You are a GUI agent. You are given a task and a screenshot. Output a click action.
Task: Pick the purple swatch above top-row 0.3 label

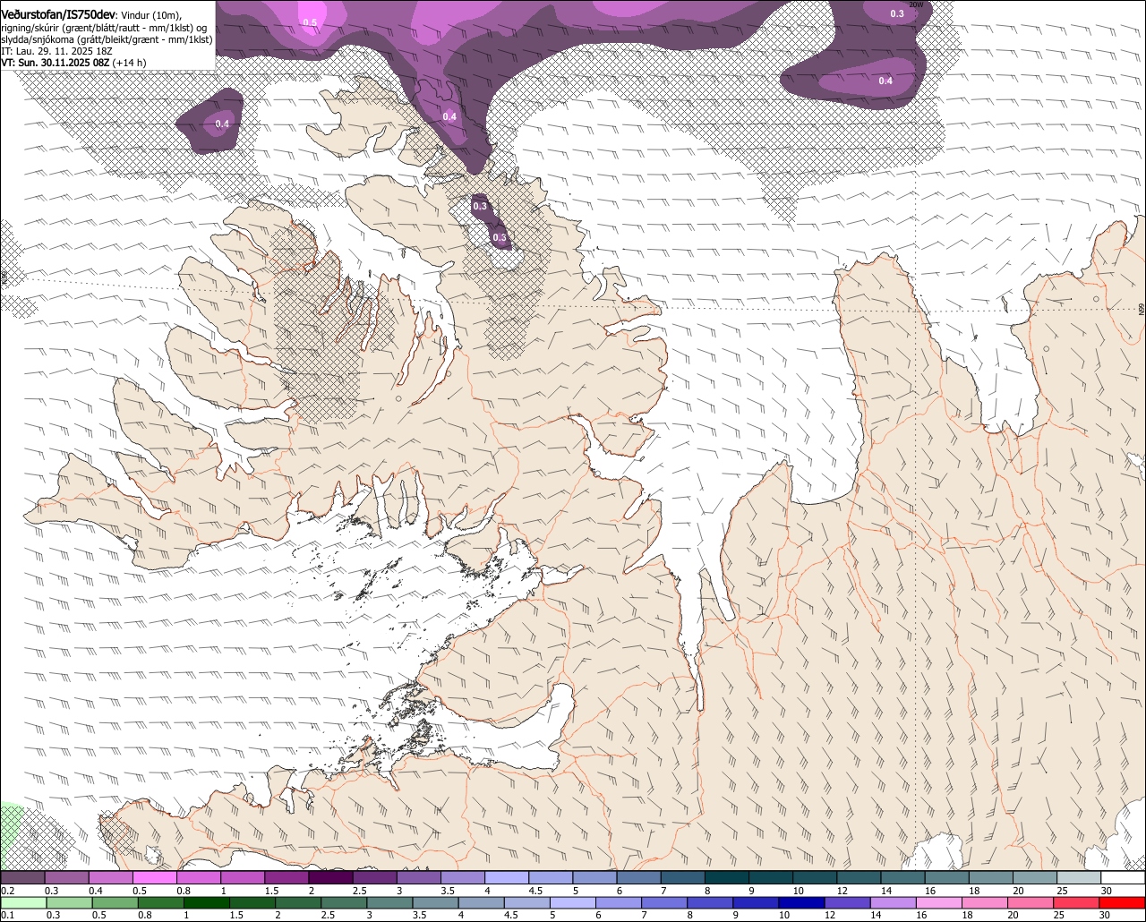pyautogui.click(x=66, y=878)
